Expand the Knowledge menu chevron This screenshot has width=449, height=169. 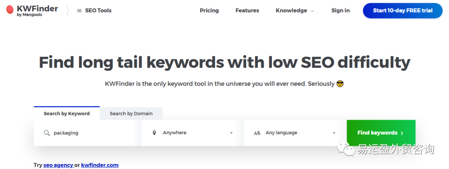312,11
